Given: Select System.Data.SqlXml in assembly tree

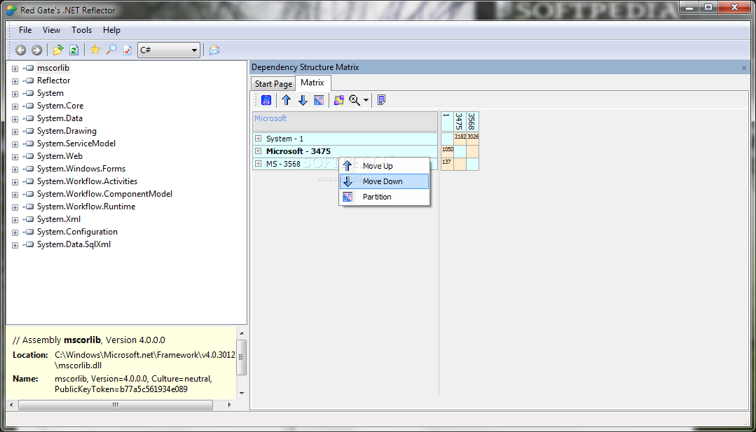Looking at the screenshot, I should [74, 244].
